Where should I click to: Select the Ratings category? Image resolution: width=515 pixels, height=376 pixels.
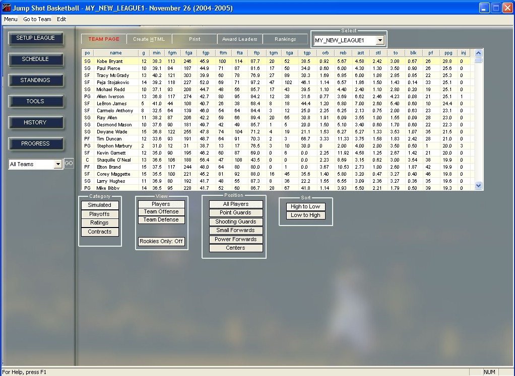pyautogui.click(x=100, y=223)
